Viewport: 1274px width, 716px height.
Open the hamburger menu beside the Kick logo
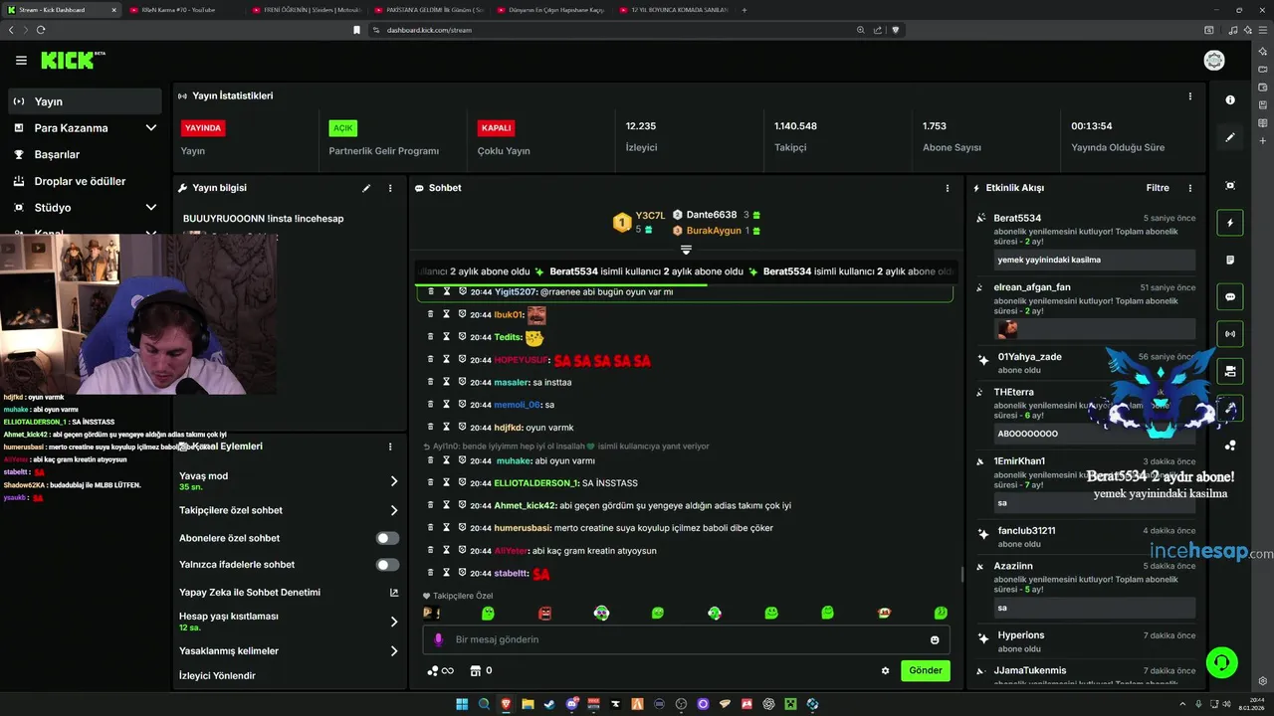coord(21,61)
